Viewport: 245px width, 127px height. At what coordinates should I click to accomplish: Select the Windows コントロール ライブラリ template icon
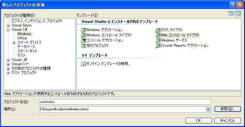pos(83,35)
